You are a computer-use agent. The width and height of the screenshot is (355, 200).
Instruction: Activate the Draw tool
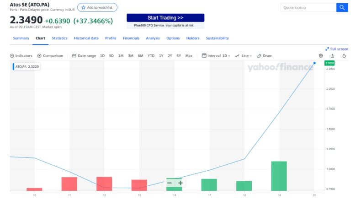(x=265, y=56)
